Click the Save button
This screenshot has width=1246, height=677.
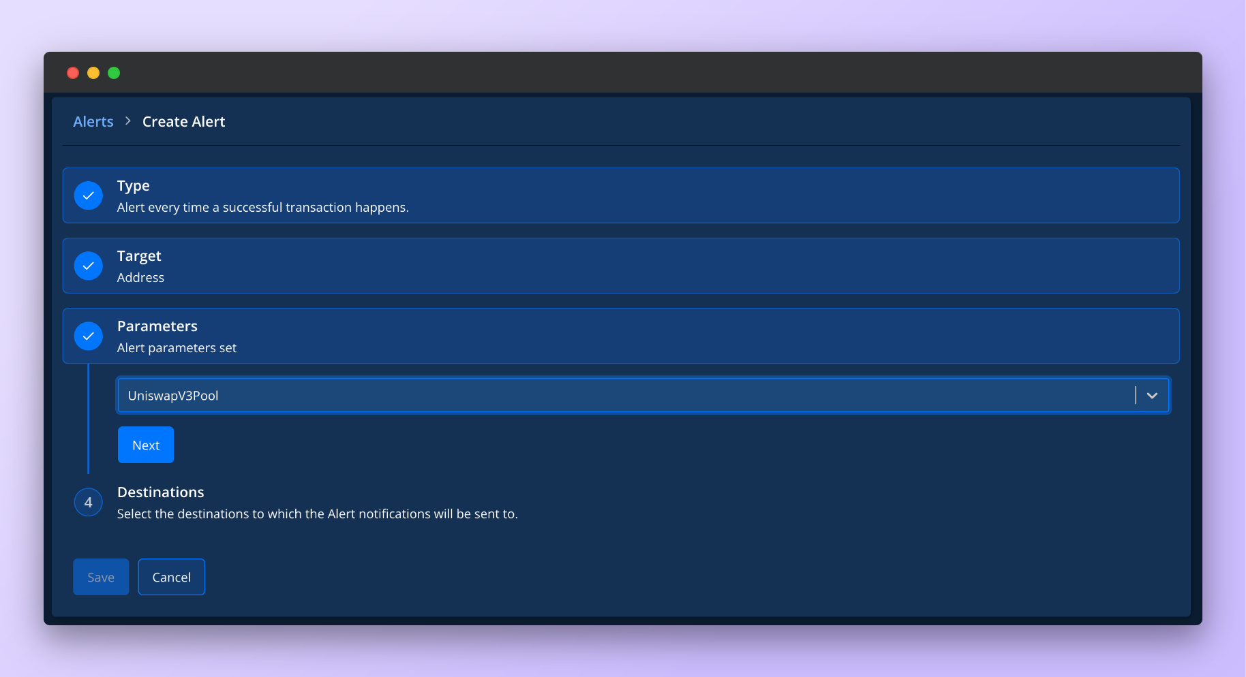[101, 577]
